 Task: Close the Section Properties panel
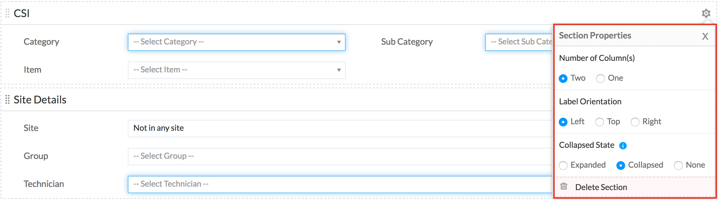[705, 36]
